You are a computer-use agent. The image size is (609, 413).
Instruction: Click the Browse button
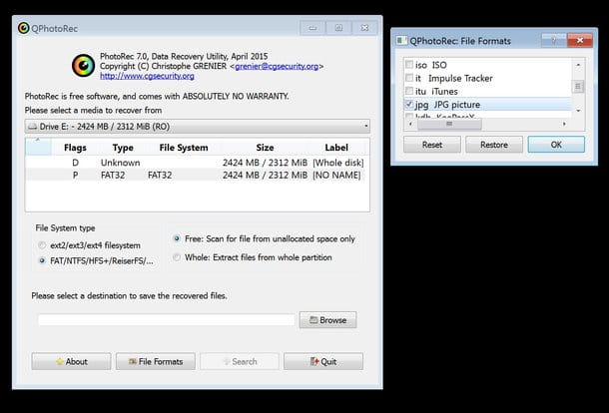[327, 320]
